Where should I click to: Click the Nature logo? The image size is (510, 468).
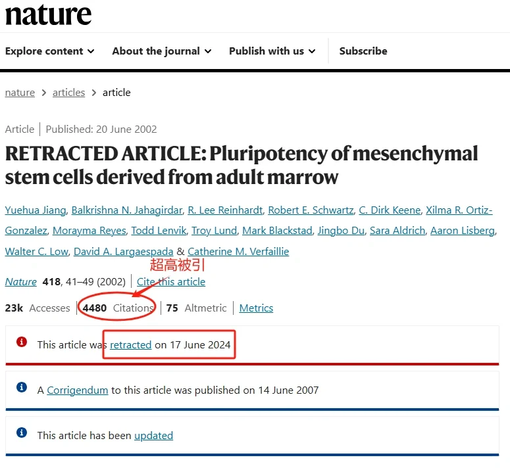tap(48, 14)
